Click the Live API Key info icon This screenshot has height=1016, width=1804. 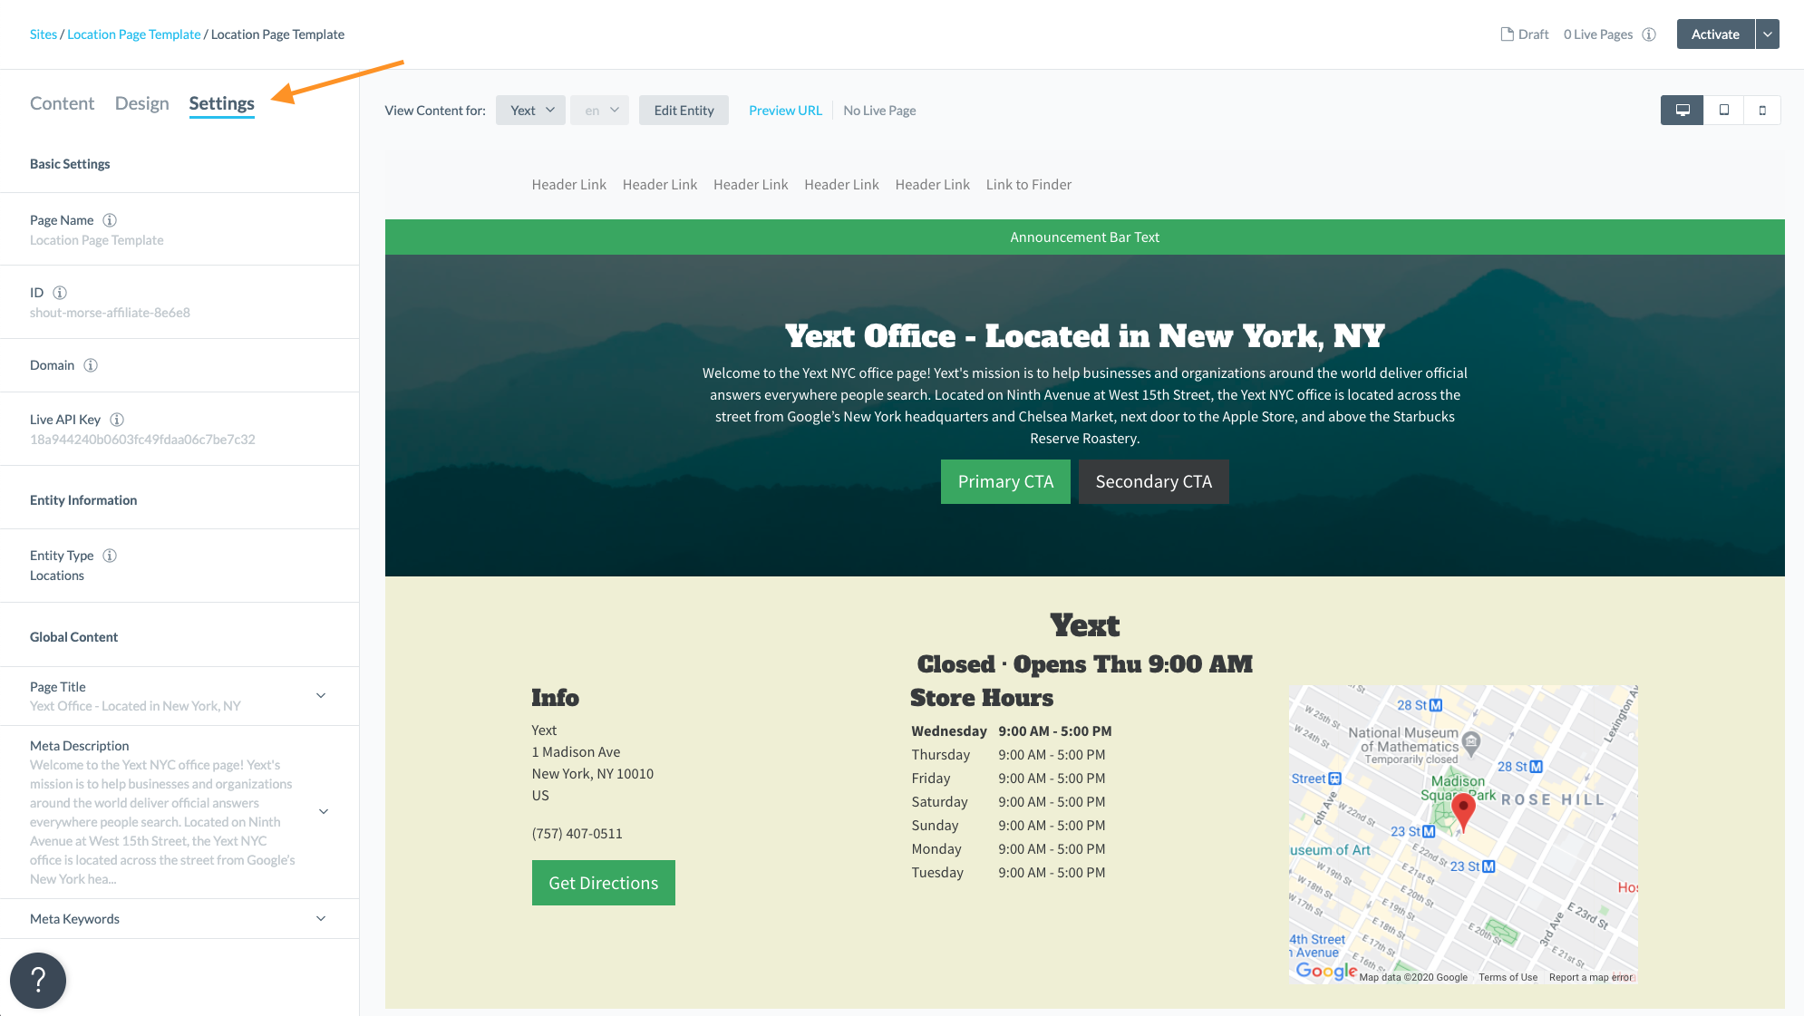(117, 420)
